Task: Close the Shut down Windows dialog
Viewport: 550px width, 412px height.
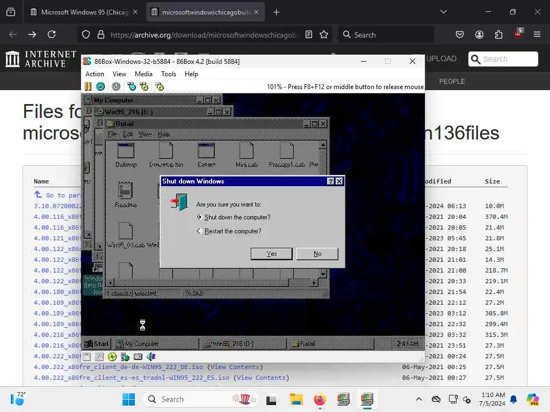Action: (x=339, y=181)
